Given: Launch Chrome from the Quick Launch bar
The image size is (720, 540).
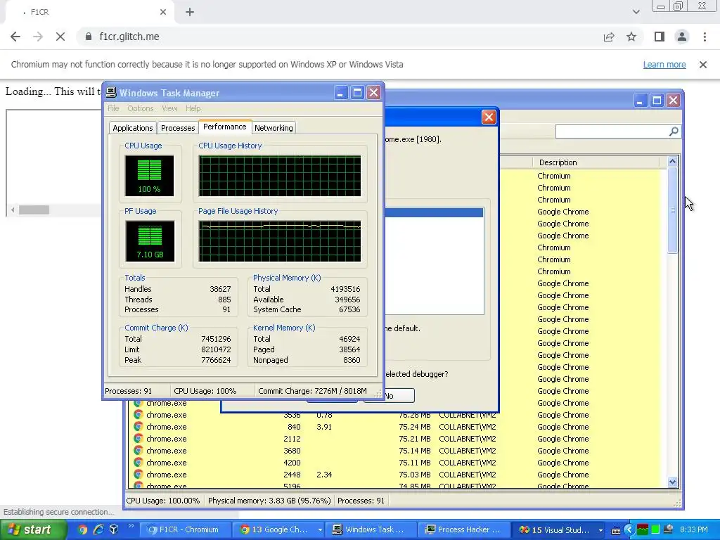Looking at the screenshot, I should tap(82, 530).
